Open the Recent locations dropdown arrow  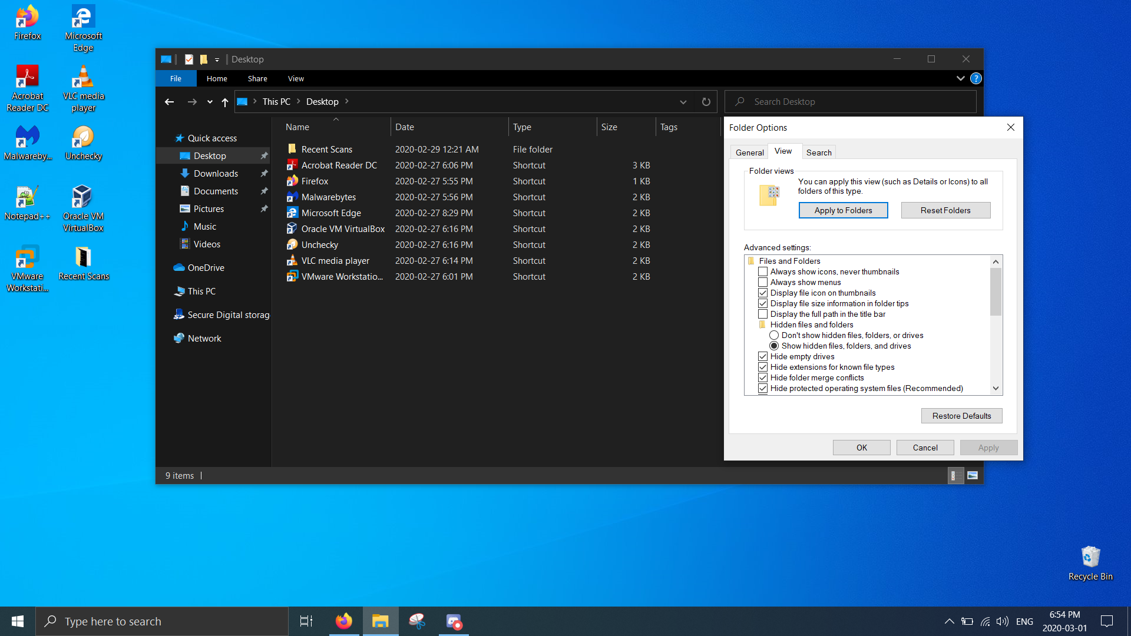point(210,102)
